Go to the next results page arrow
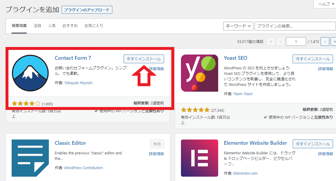Image resolution: width=336 pixels, height=181 pixels. [x=325, y=41]
